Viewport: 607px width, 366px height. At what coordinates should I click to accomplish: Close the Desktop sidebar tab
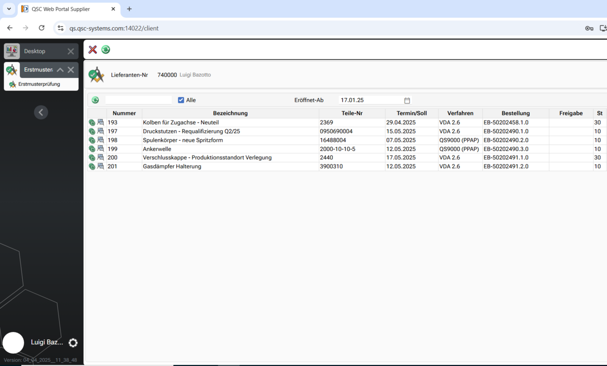(71, 51)
